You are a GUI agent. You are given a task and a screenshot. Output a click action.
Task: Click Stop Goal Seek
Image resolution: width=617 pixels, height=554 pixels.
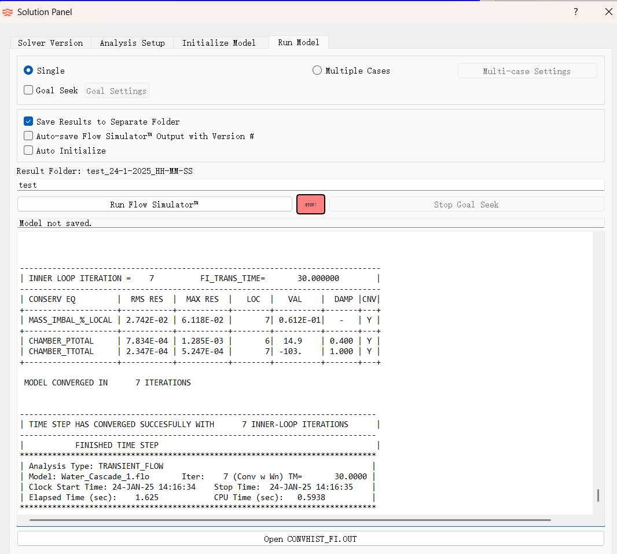pos(466,204)
